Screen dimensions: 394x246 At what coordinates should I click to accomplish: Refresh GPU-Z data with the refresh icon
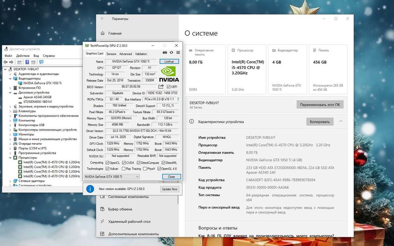point(171,52)
